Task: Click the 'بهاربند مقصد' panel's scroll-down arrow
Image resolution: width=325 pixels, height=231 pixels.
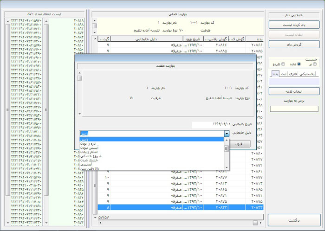Action: point(79,114)
